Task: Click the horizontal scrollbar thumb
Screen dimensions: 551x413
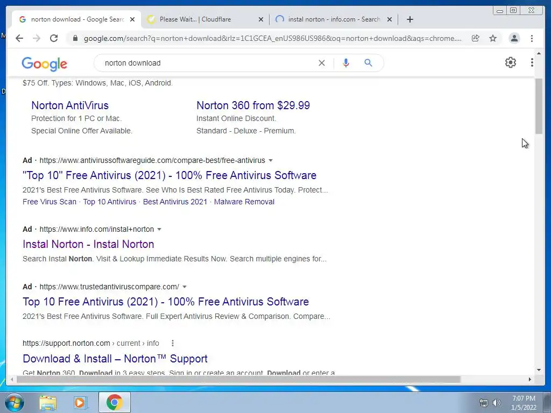Action: 238,379
